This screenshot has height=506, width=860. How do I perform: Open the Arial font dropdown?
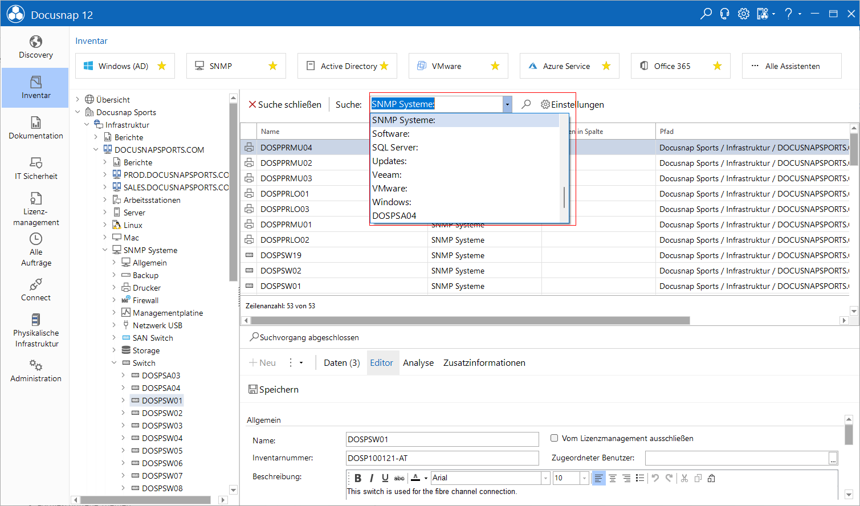[x=545, y=478]
